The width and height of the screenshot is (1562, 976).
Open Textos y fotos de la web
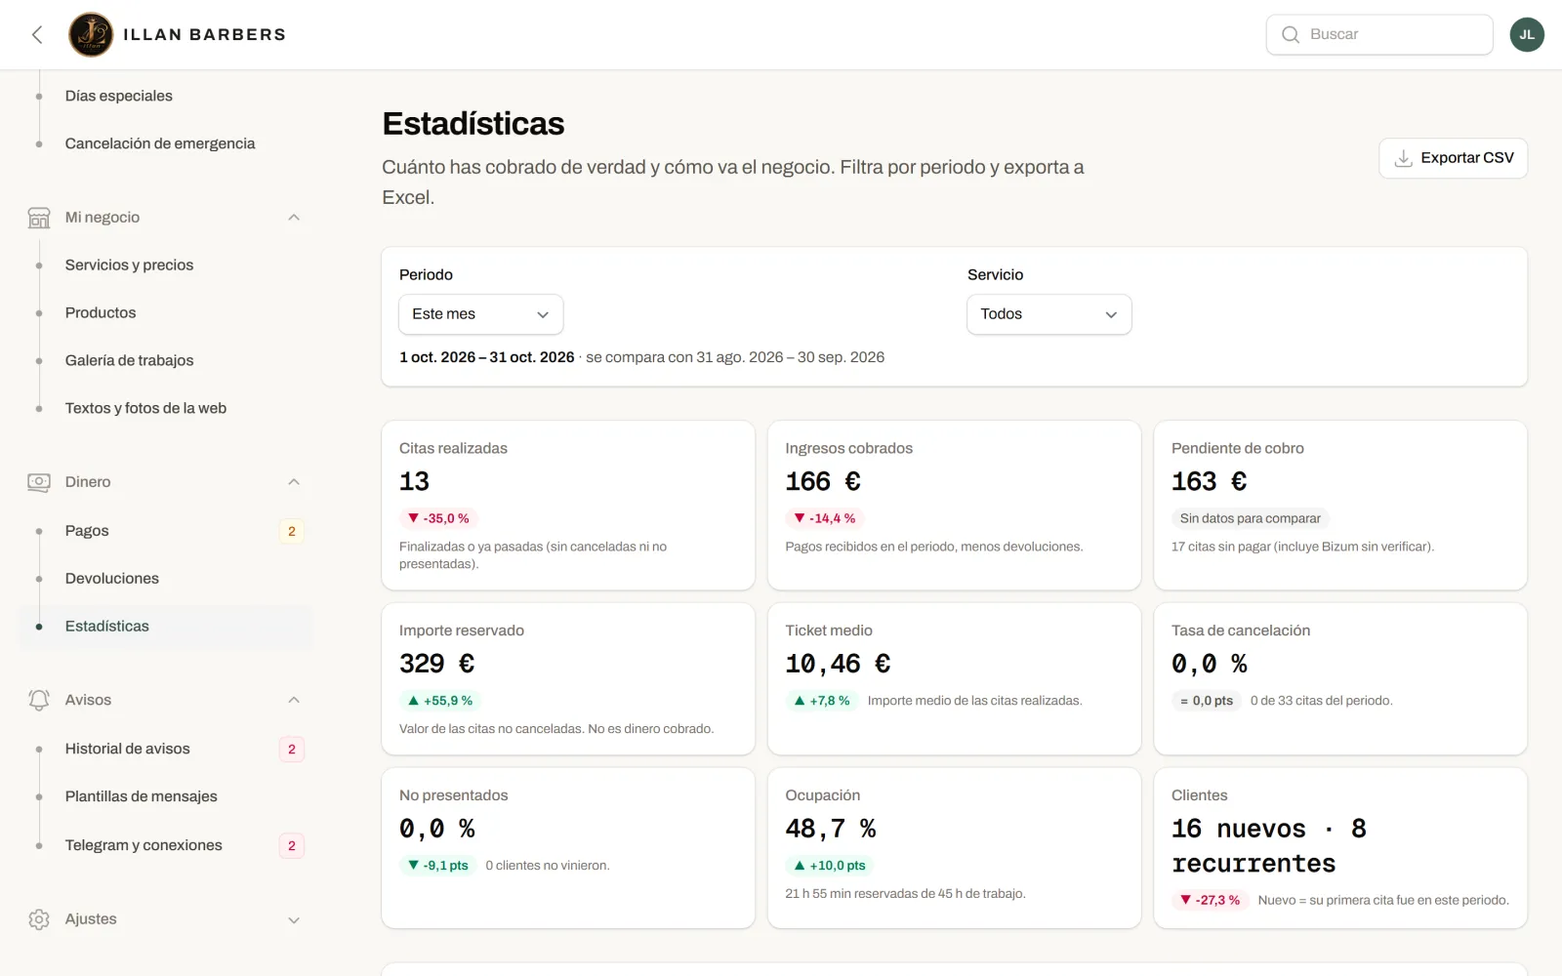coord(145,409)
